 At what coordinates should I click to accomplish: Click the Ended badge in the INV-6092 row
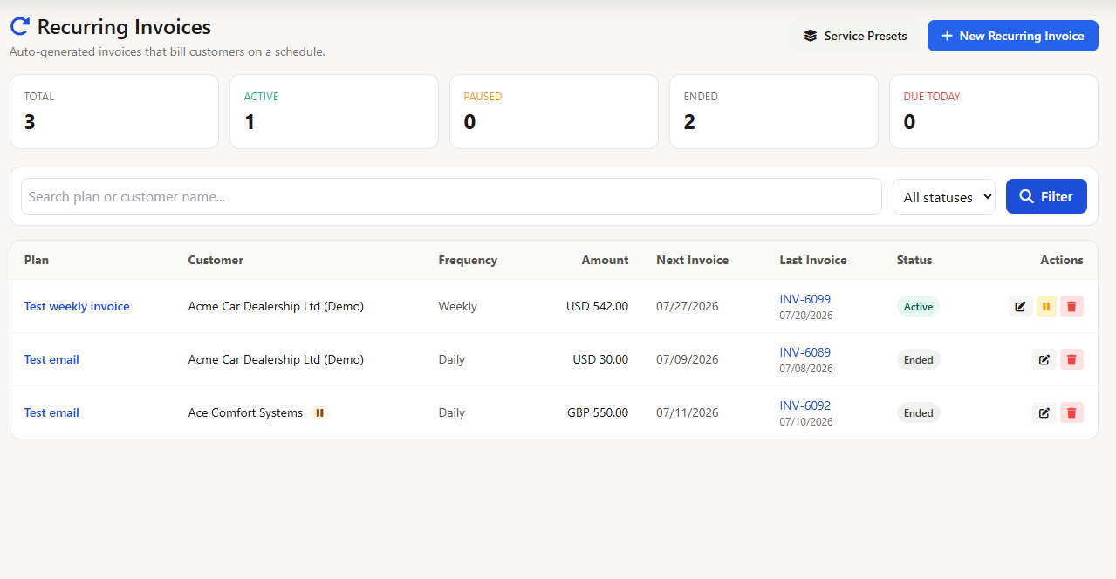(x=918, y=412)
